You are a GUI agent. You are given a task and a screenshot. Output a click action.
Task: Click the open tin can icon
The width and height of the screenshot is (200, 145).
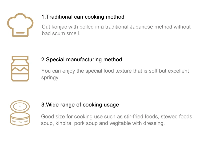(x=20, y=113)
